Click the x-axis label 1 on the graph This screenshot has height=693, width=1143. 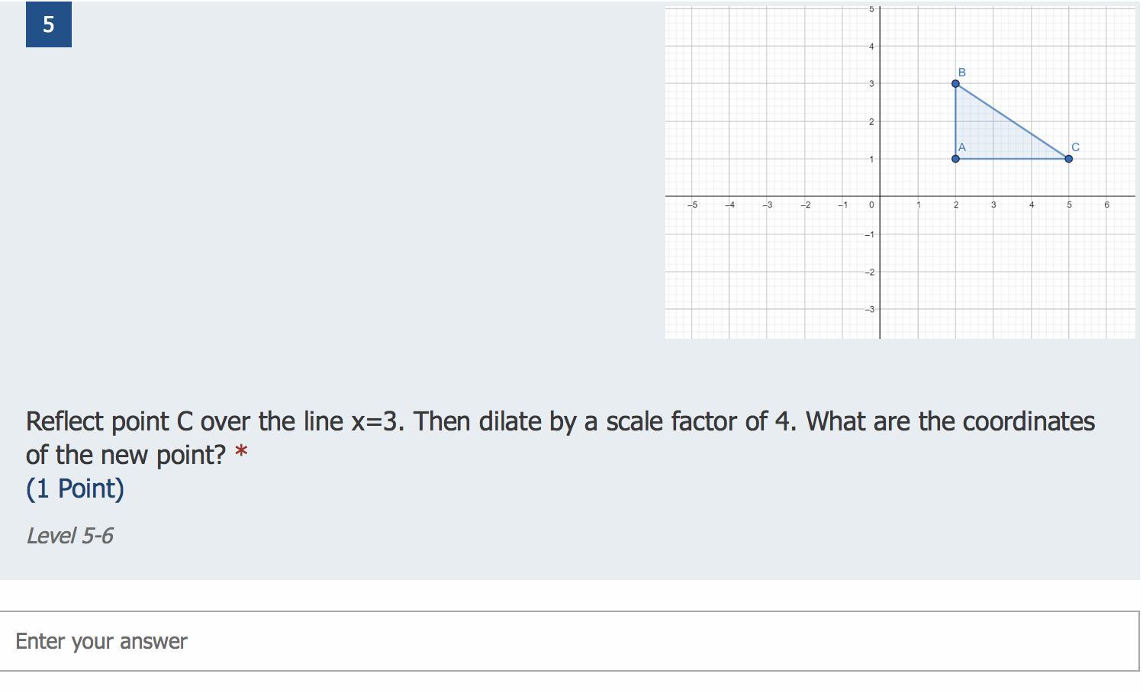[x=919, y=205]
